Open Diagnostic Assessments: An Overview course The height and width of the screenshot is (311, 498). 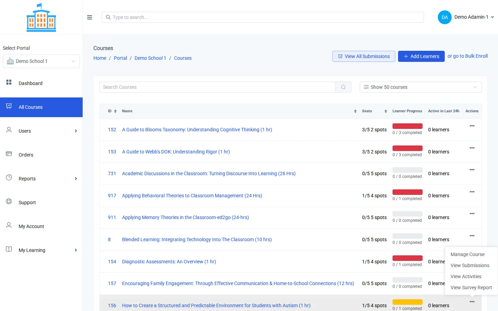coord(169,262)
